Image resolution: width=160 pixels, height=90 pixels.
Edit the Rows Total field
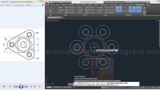90,12
